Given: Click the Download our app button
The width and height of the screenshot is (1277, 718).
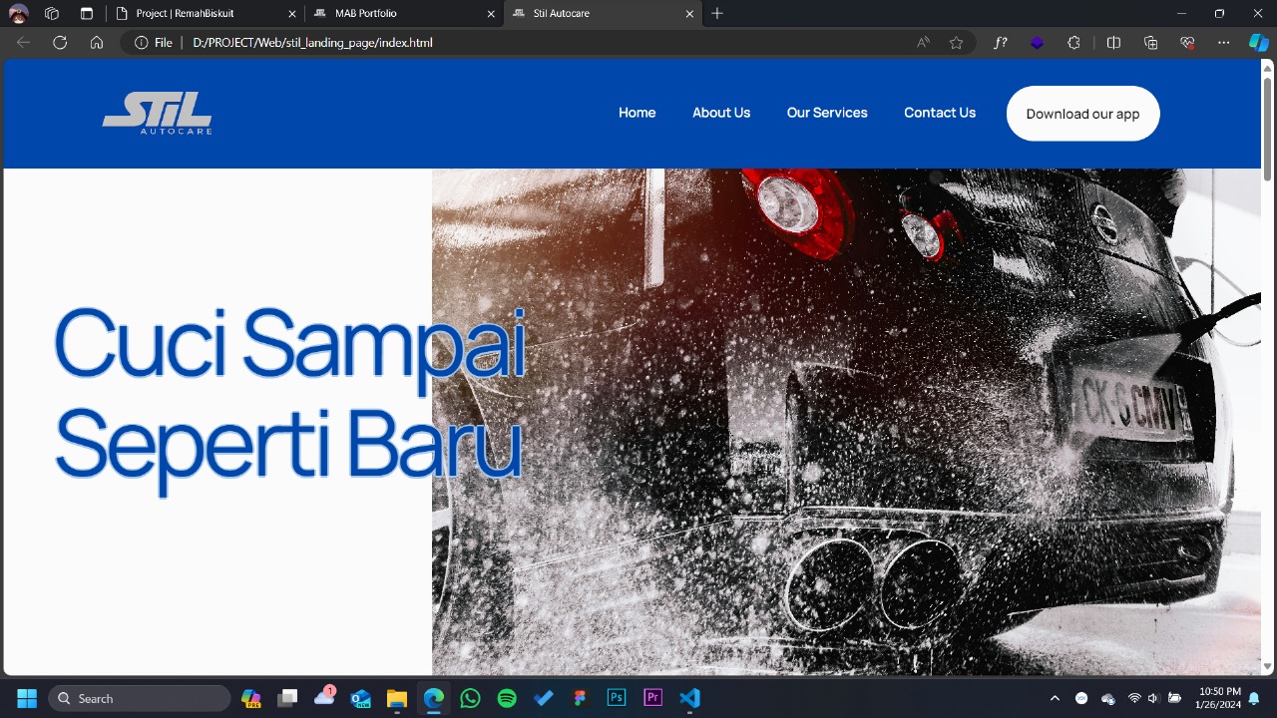Looking at the screenshot, I should pos(1082,114).
